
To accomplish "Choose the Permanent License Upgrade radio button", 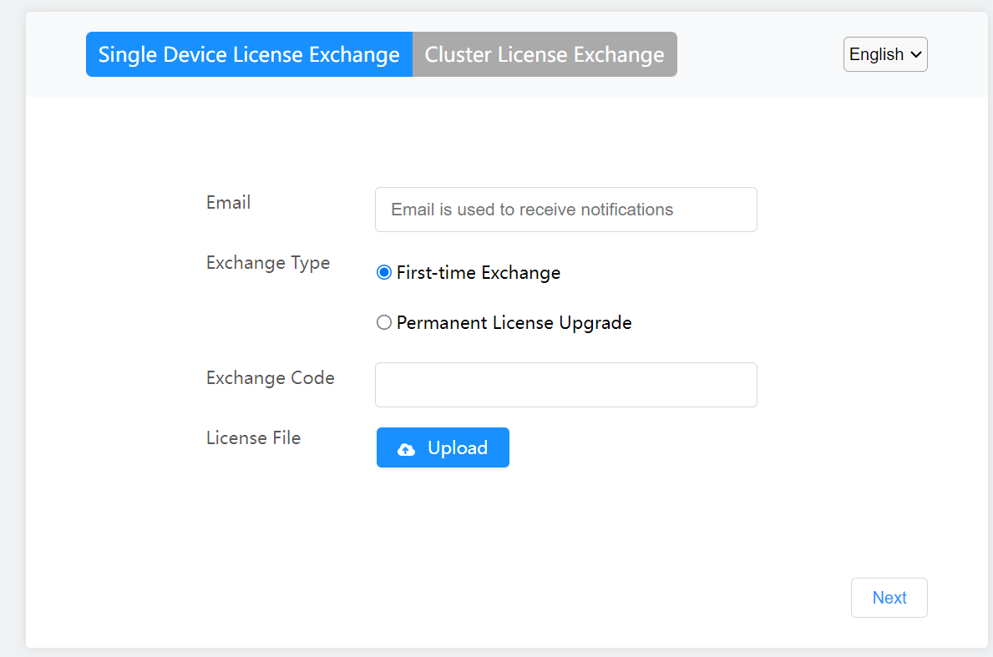I will tap(384, 323).
